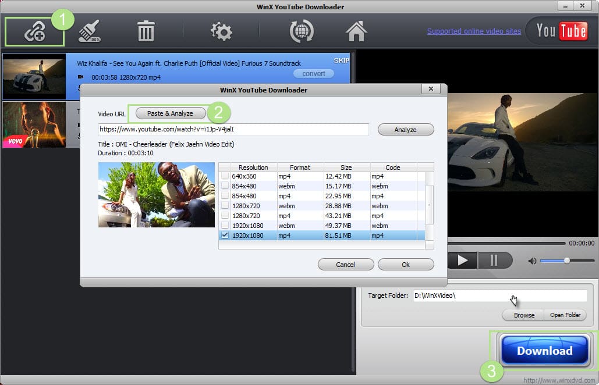Viewport: 599px width, 385px height.
Task: Click the Format column header
Action: [x=300, y=167]
